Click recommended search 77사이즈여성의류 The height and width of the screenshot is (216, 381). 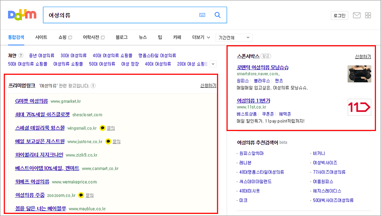pyautogui.click(x=329, y=172)
